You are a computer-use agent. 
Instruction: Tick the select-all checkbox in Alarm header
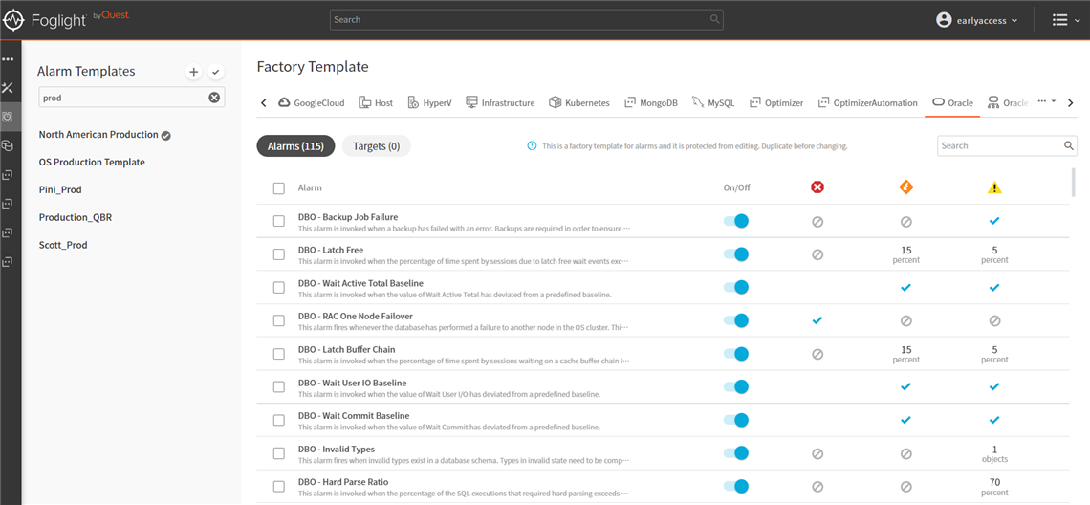click(279, 187)
